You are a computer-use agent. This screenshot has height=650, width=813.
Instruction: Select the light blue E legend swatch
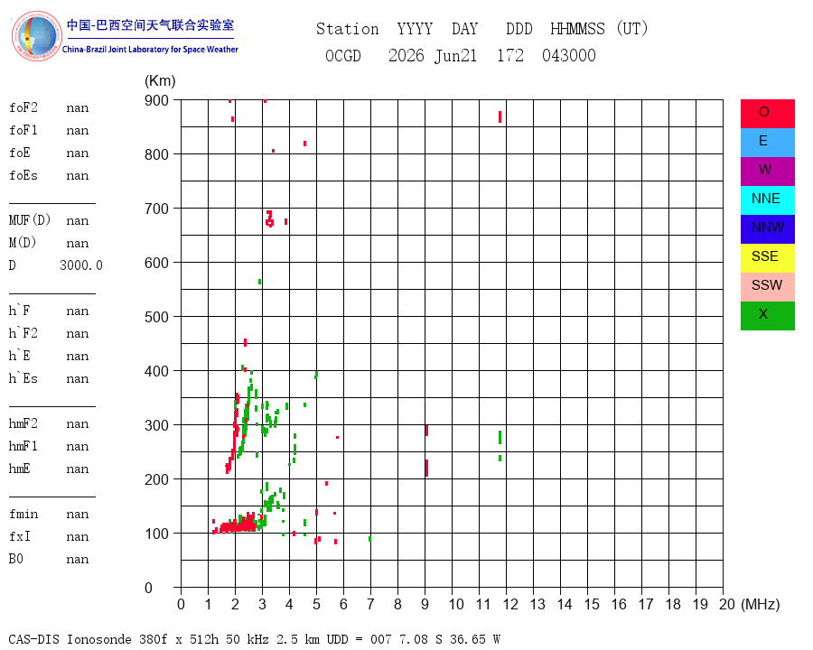pyautogui.click(x=767, y=143)
